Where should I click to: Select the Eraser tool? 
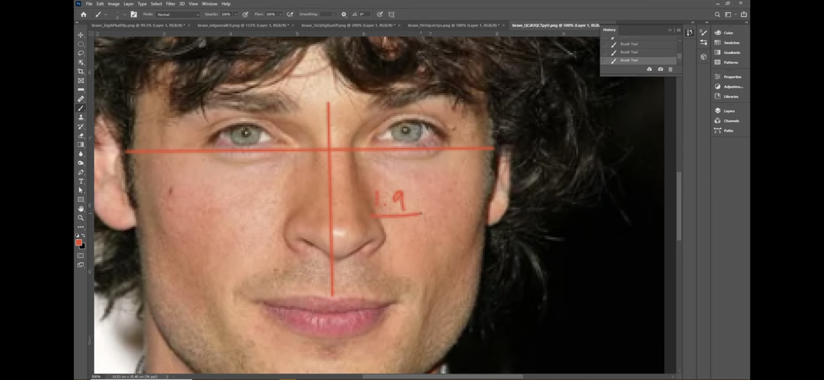coord(81,135)
